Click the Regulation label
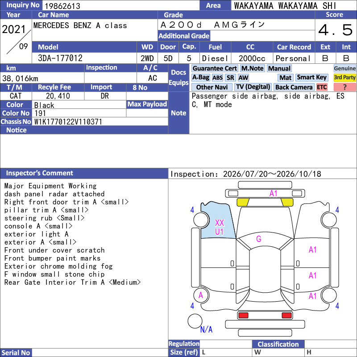This screenshot has width=357, height=357. tap(184, 344)
